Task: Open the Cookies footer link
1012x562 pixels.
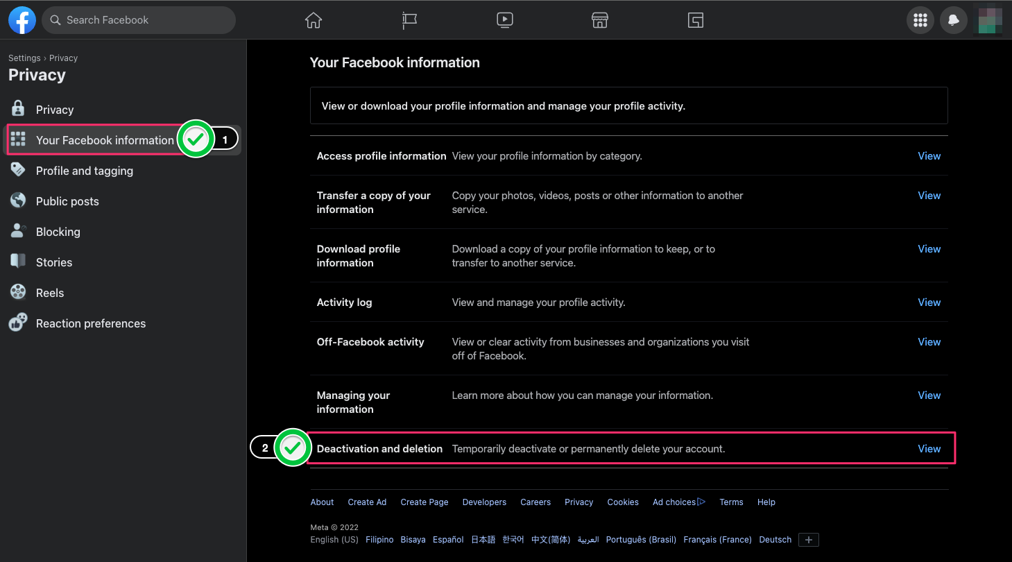Action: [x=623, y=502]
